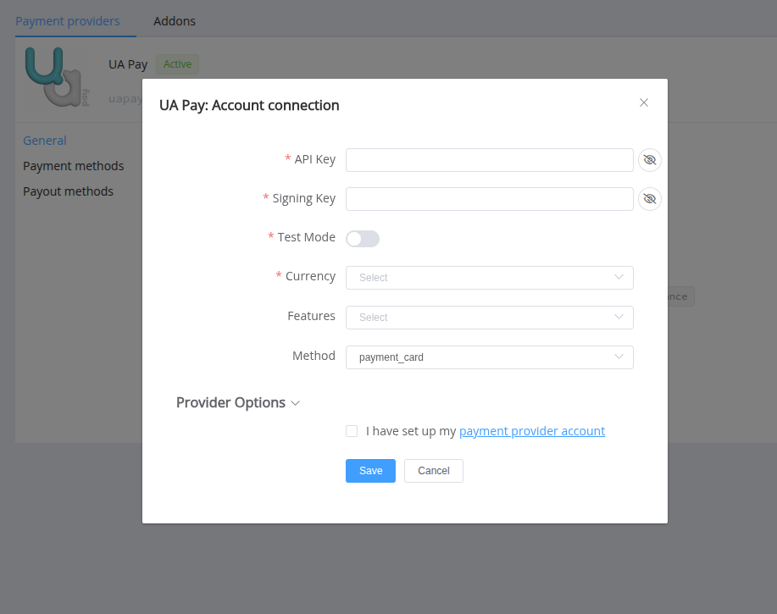Select the Payment providers tab
The width and height of the screenshot is (777, 614).
(68, 21)
